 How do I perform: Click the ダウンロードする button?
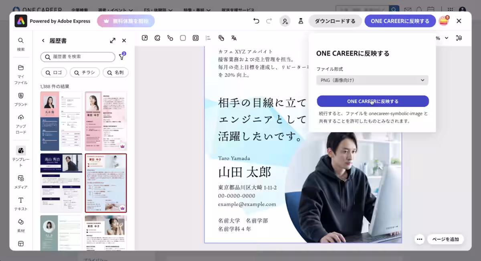pos(335,20)
